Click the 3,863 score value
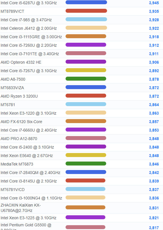This screenshot has height=230, width=163. coord(154,113)
